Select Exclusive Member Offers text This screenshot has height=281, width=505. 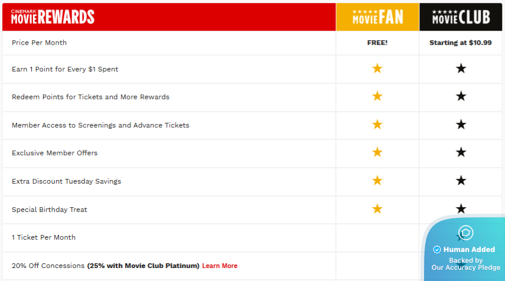point(54,153)
